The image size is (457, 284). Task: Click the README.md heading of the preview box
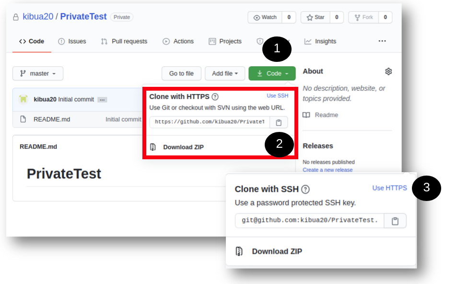(38, 147)
